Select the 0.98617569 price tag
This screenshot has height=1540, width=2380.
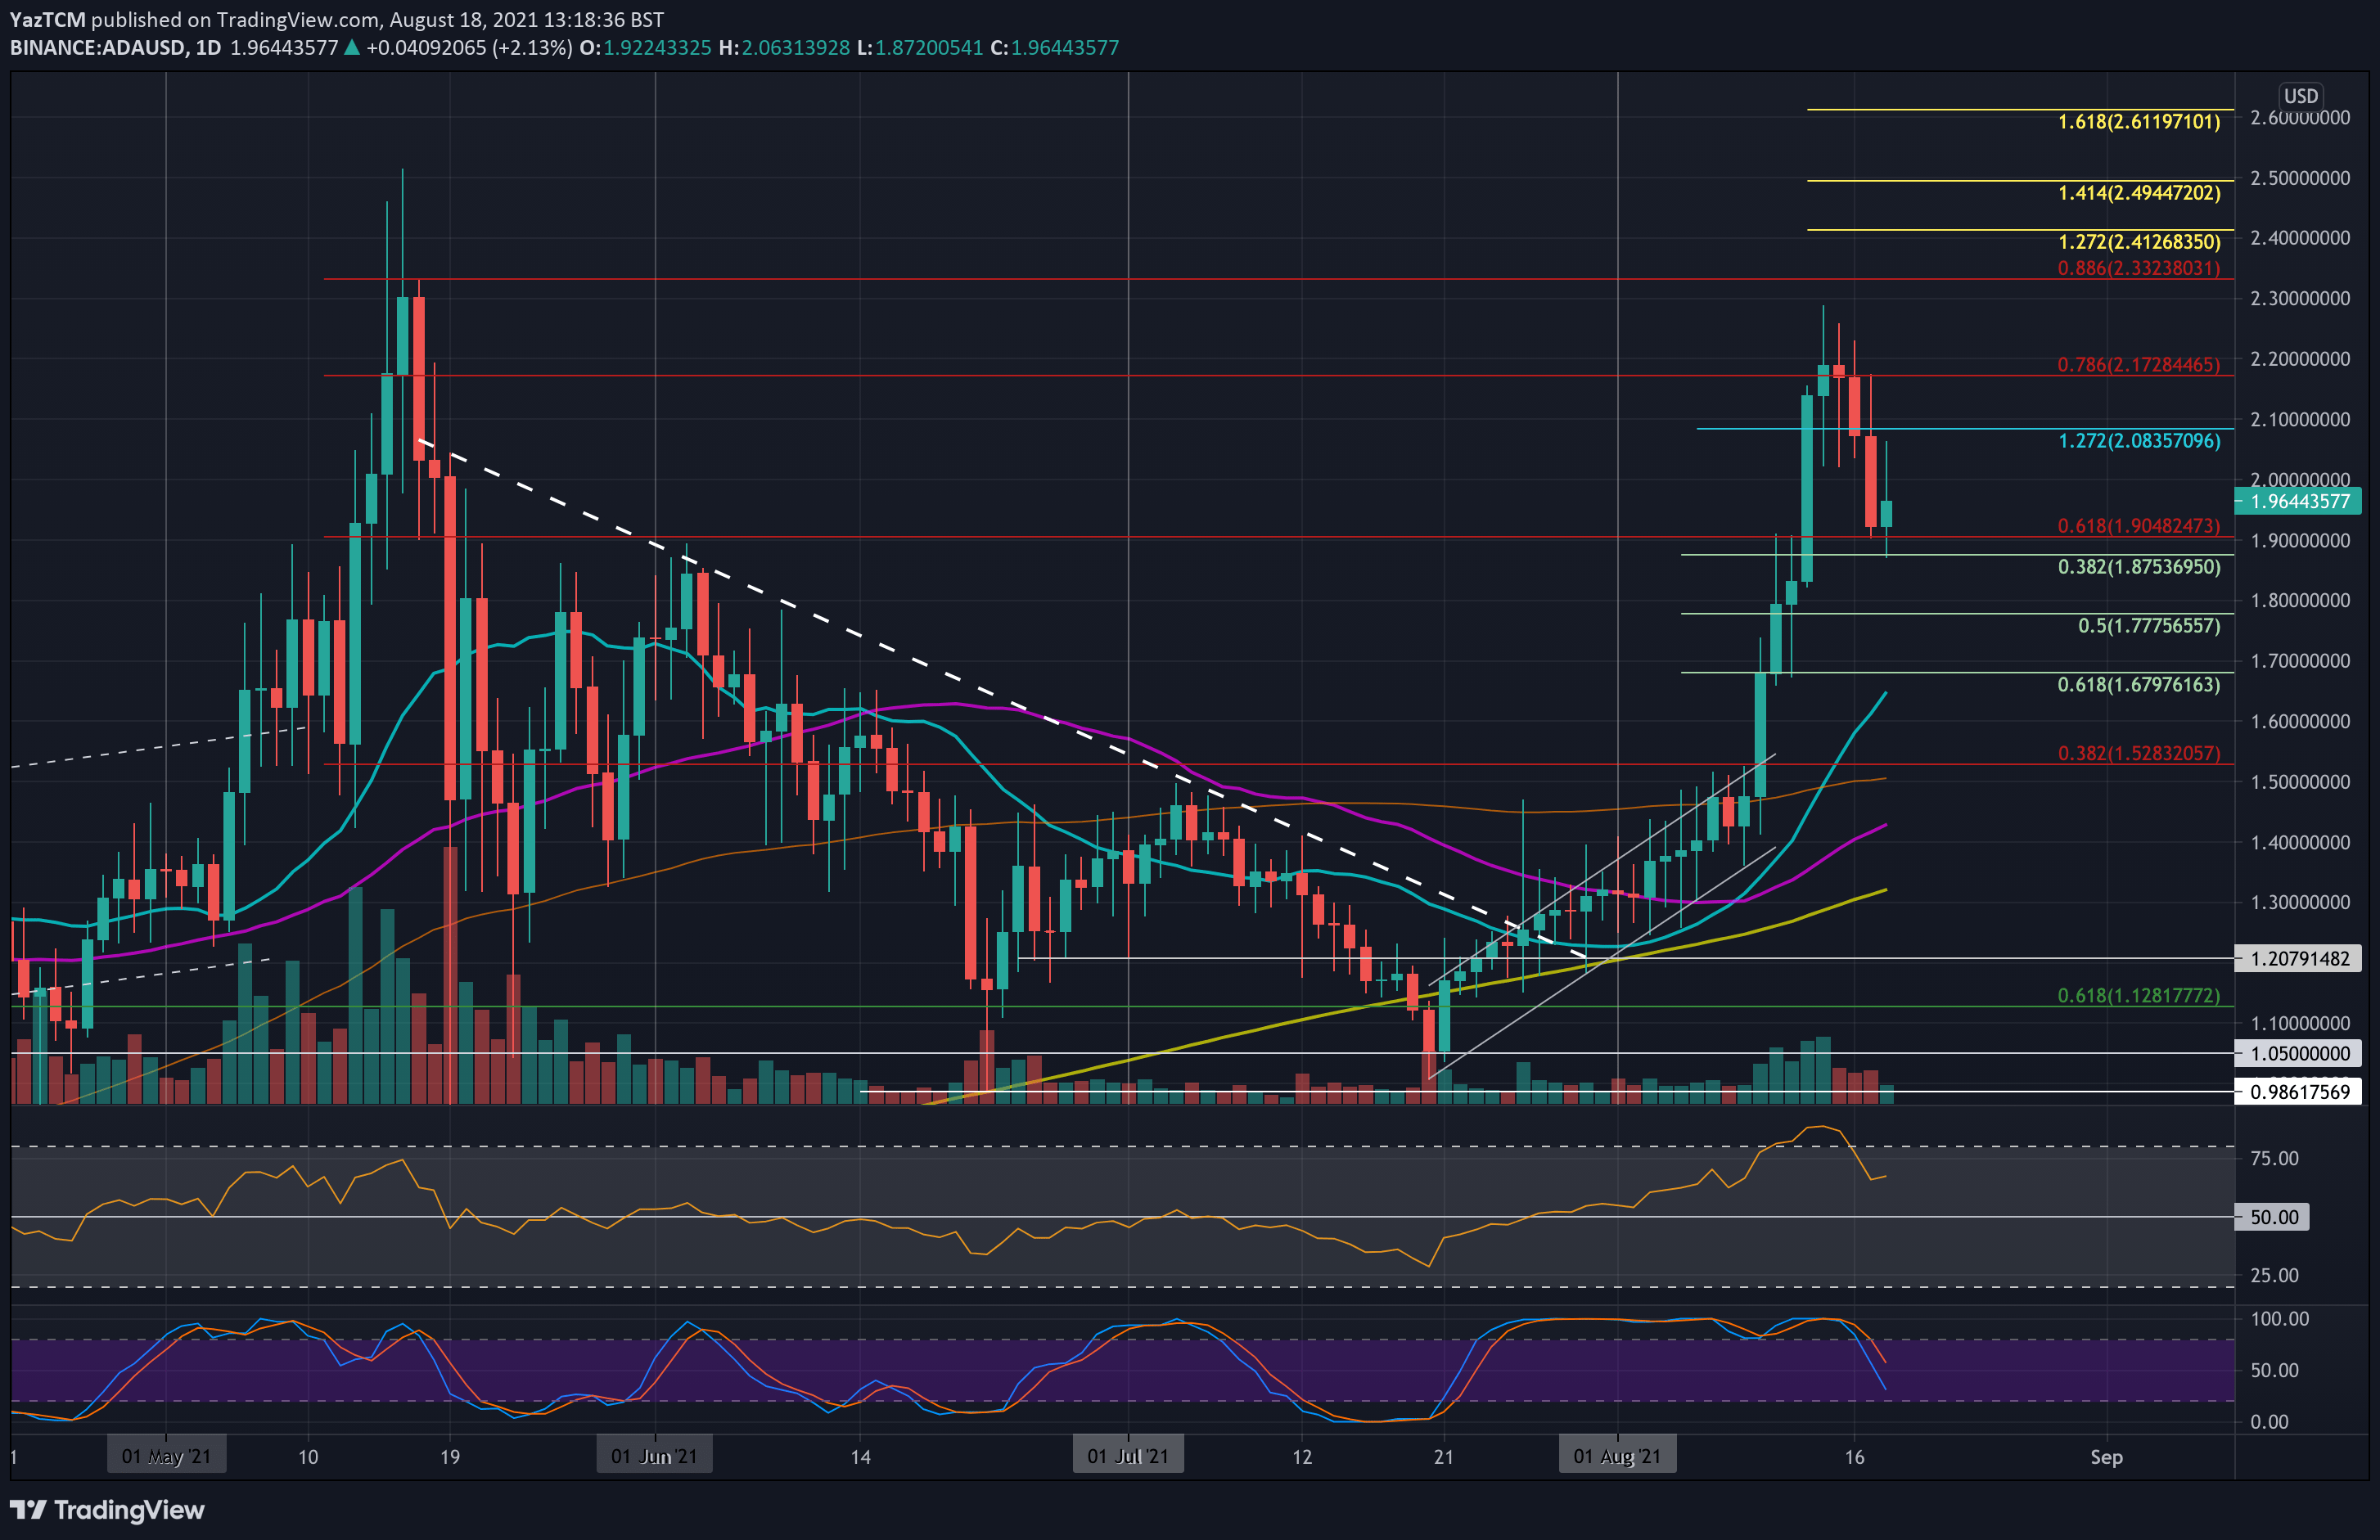click(x=2297, y=1092)
